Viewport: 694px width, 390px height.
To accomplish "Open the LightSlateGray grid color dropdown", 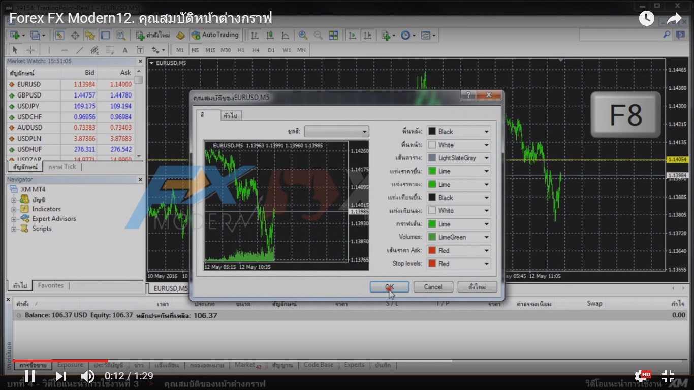I will click(459, 158).
